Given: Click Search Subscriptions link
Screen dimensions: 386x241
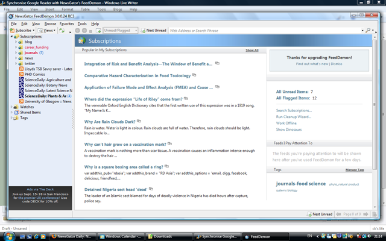Looking at the screenshot, I should 294,111.
